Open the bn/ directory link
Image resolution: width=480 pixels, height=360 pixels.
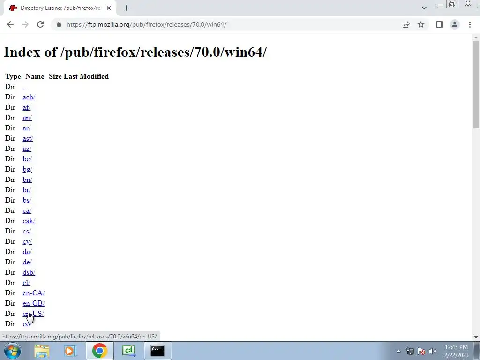click(x=27, y=180)
